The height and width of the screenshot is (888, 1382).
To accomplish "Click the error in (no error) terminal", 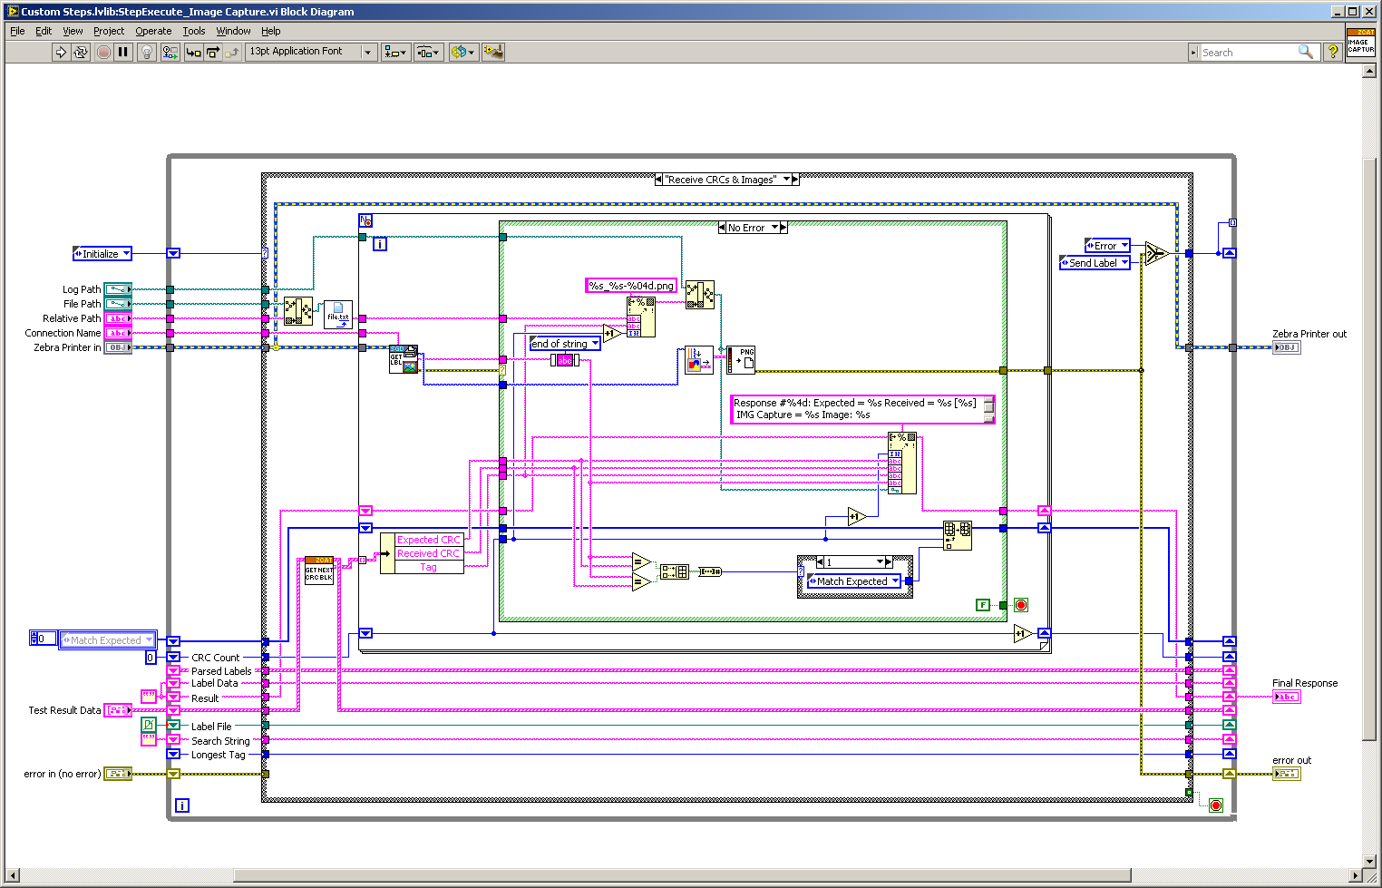I will tap(118, 774).
